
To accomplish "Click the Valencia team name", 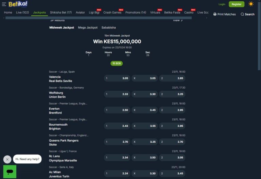I will point(55,77).
